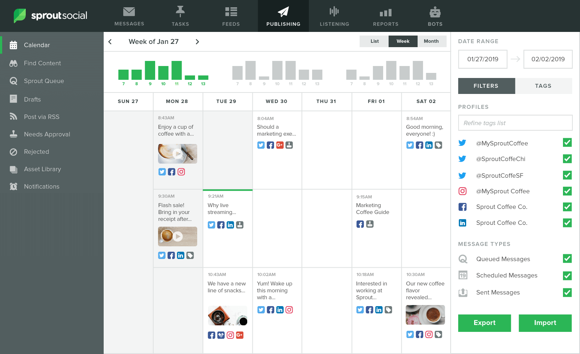Toggle the Queued Messages checkbox
Image resolution: width=580 pixels, height=354 pixels.
pos(567,259)
